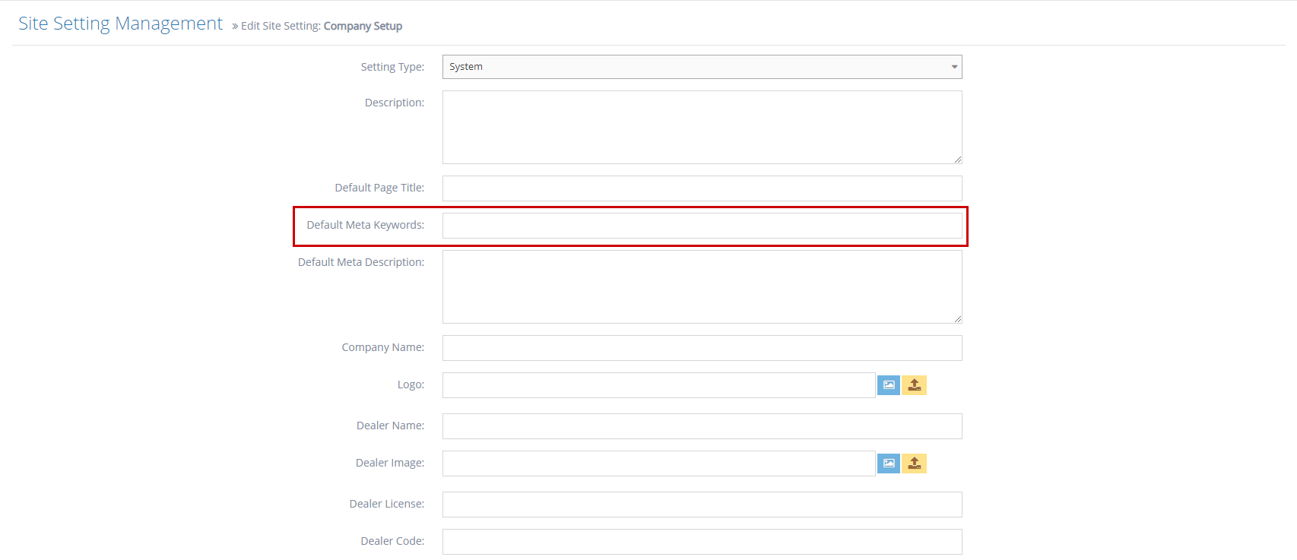Open the Setting Type dropdown
Image resolution: width=1297 pixels, height=560 pixels.
tap(702, 67)
